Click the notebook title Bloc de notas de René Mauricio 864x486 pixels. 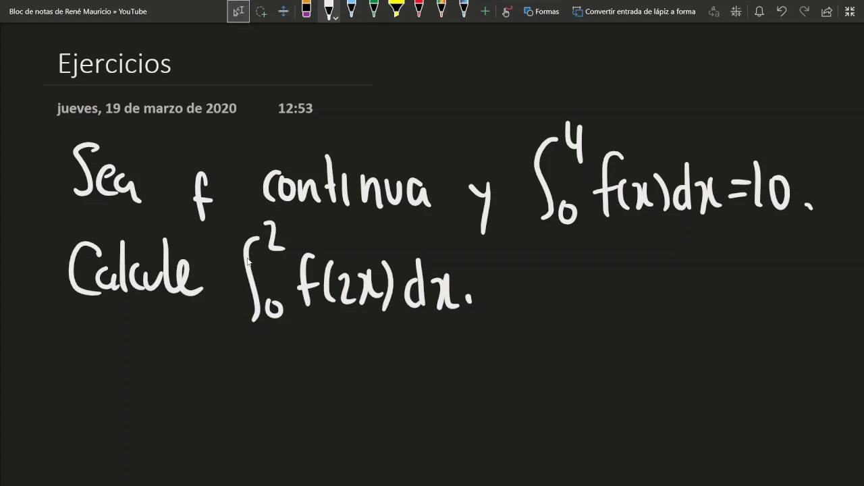tap(59, 11)
